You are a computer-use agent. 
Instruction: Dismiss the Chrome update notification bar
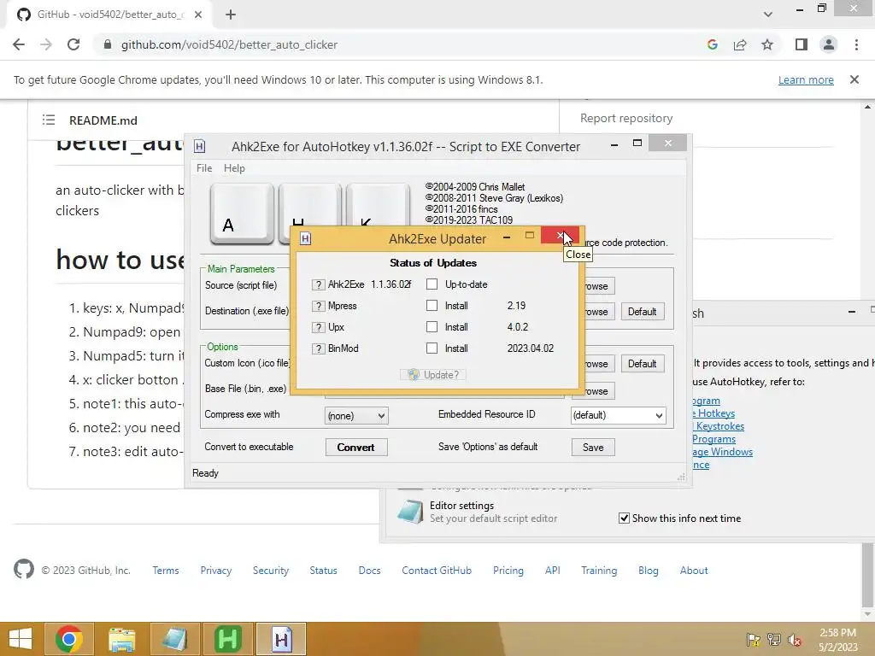point(854,79)
